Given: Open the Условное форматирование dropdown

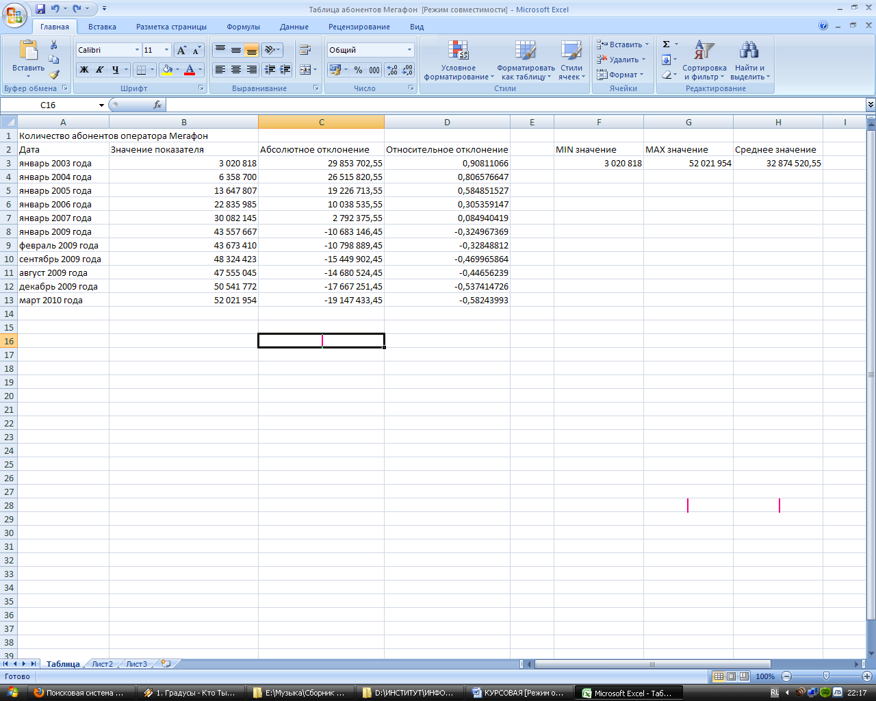Looking at the screenshot, I should point(459,60).
